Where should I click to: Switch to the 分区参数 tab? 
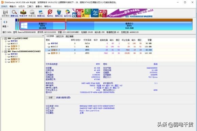tap(50, 36)
